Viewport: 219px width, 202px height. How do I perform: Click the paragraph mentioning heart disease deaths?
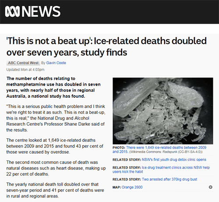click(x=56, y=168)
